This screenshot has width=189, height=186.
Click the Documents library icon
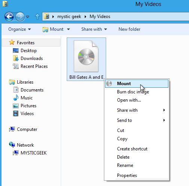click(16, 90)
